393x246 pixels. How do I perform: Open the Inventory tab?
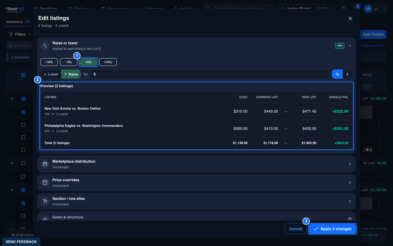pyautogui.click(x=18, y=22)
